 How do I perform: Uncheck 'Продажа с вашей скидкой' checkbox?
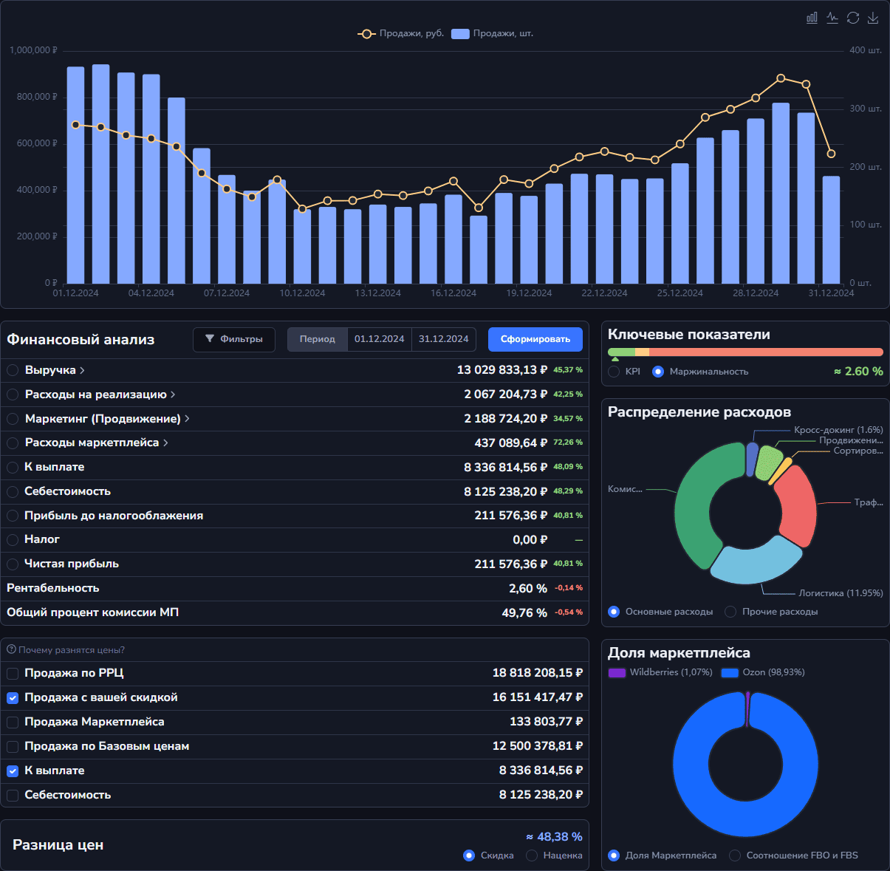(x=13, y=697)
